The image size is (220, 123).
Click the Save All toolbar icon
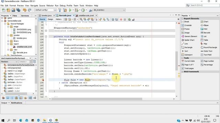coord(18,10)
